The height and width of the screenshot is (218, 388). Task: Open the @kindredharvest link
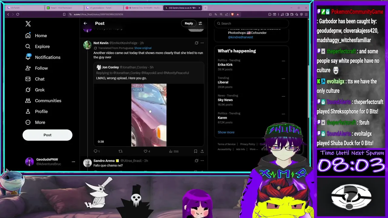tap(240, 37)
